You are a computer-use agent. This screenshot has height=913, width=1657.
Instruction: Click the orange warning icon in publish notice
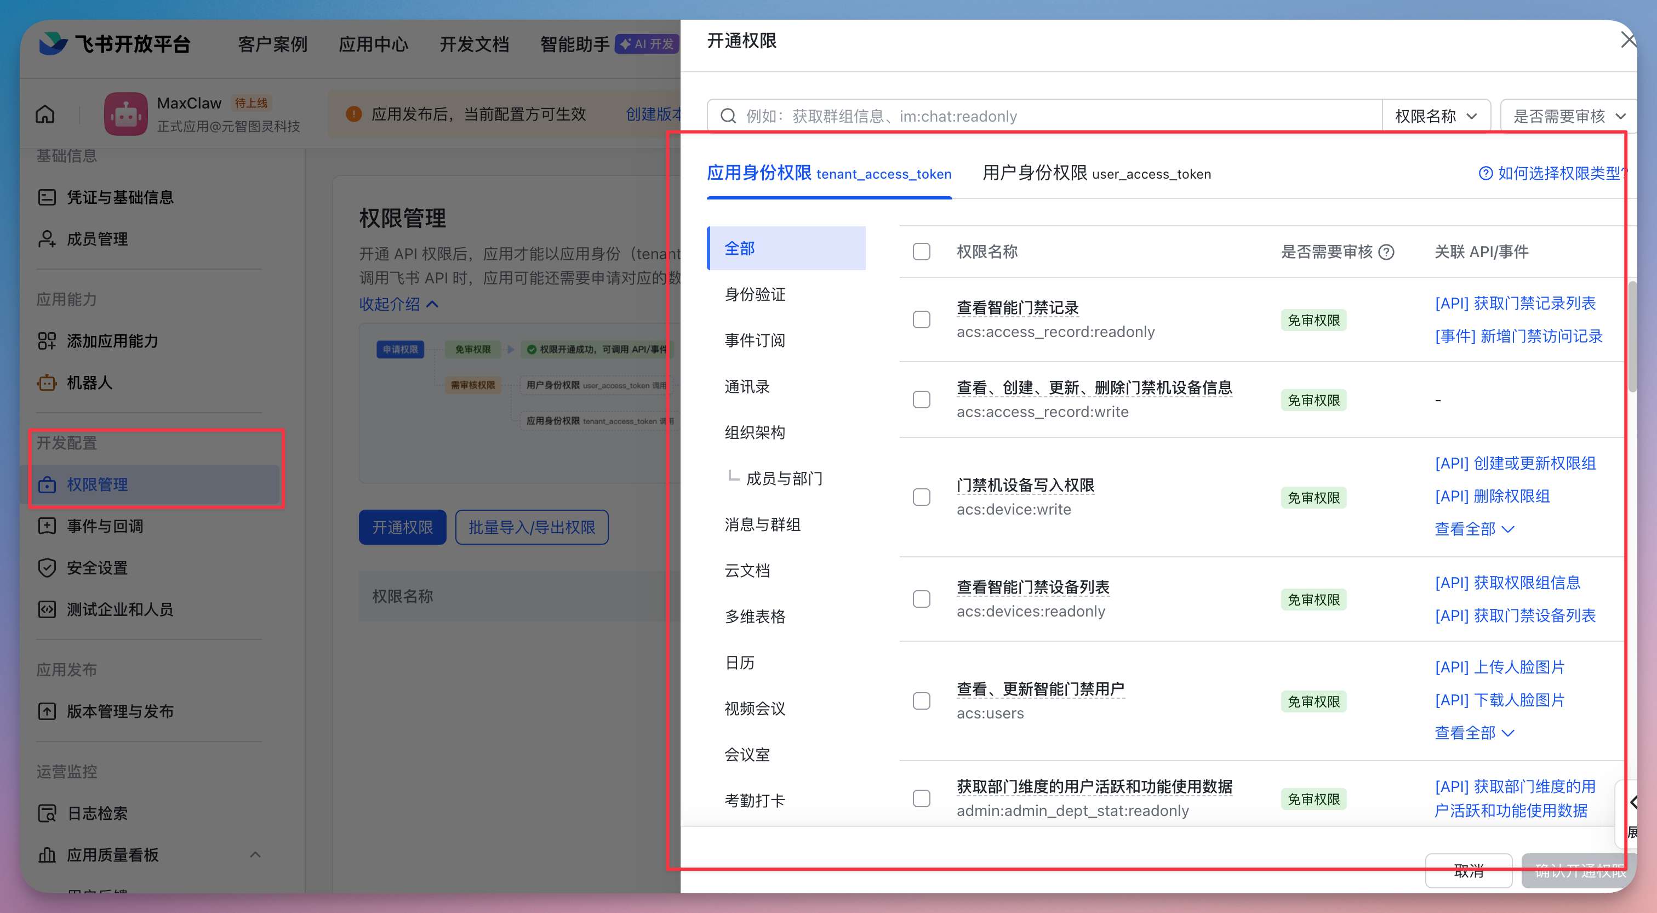353,114
